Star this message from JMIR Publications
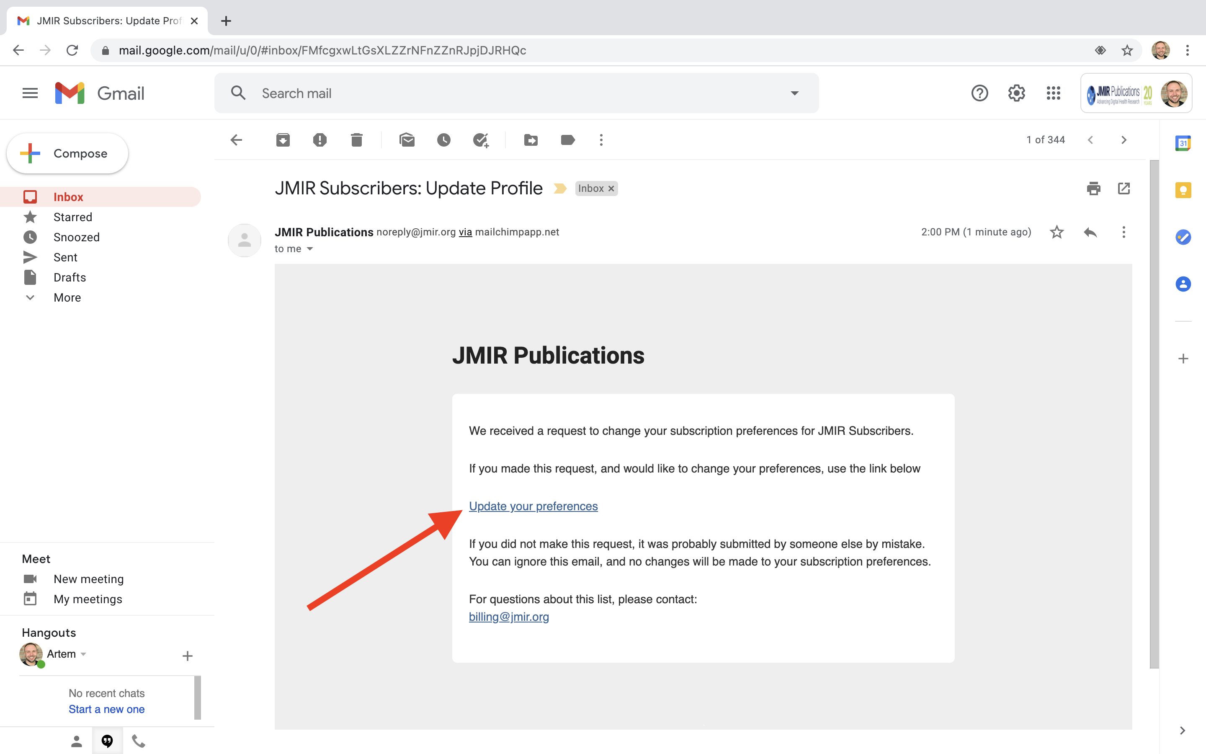Viewport: 1206px width, 754px height. tap(1057, 232)
